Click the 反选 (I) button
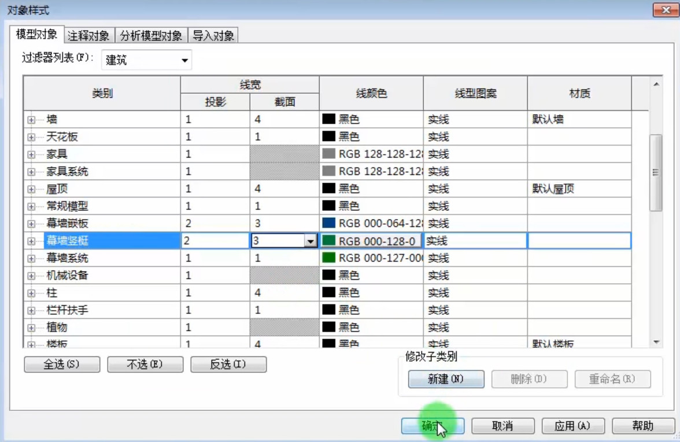The image size is (680, 442). (x=228, y=364)
